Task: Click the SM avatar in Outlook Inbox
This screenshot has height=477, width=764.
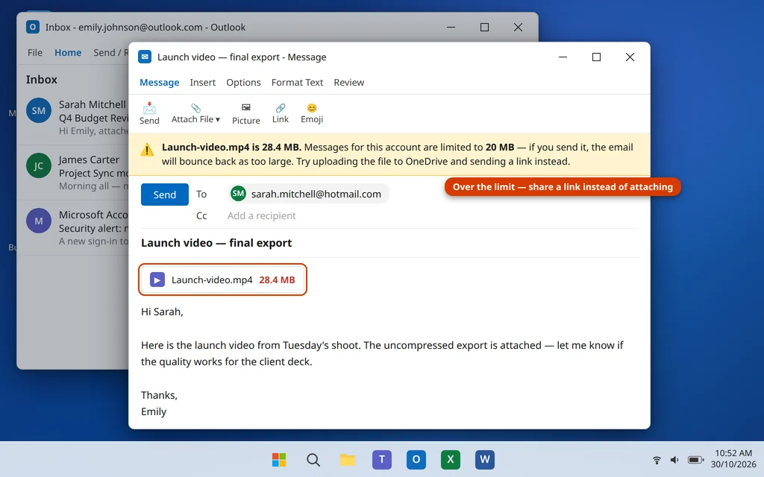Action: pos(39,110)
